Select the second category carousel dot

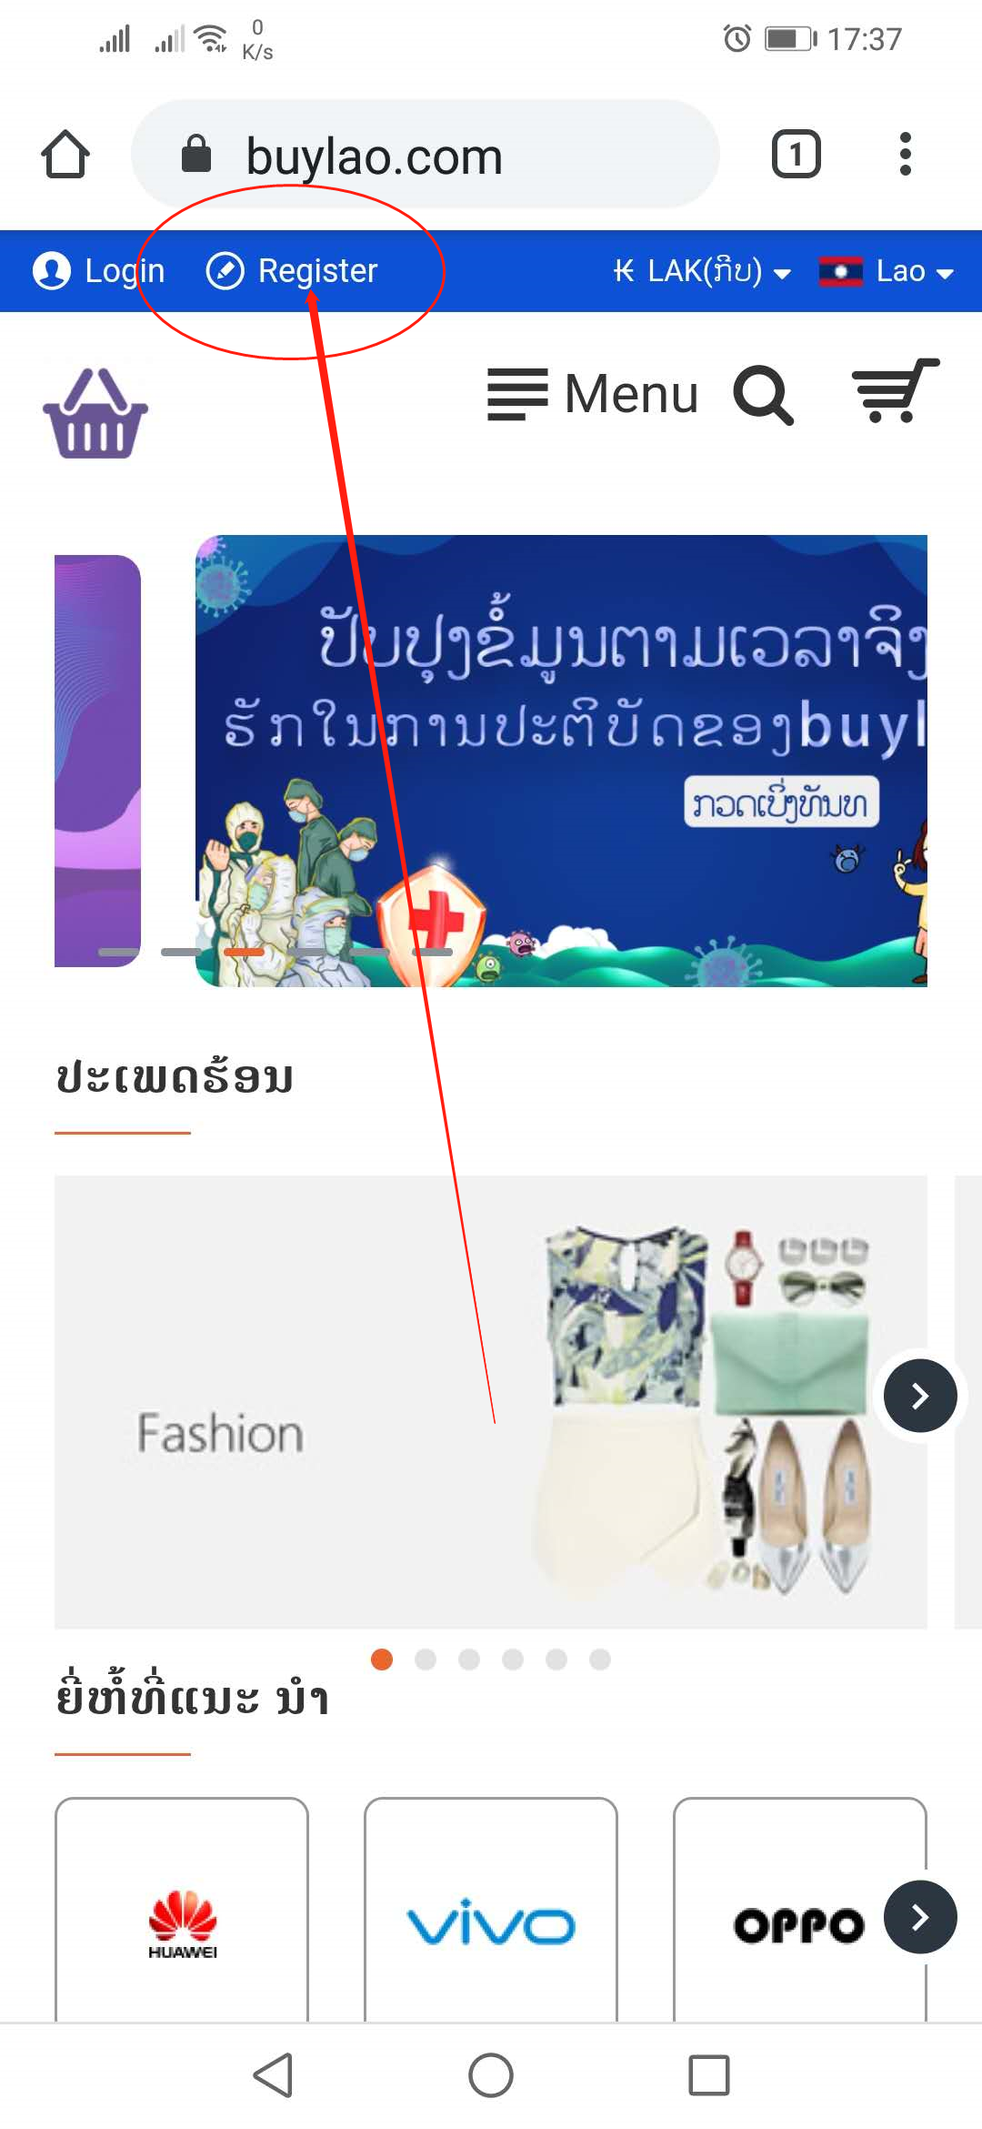tap(426, 1660)
